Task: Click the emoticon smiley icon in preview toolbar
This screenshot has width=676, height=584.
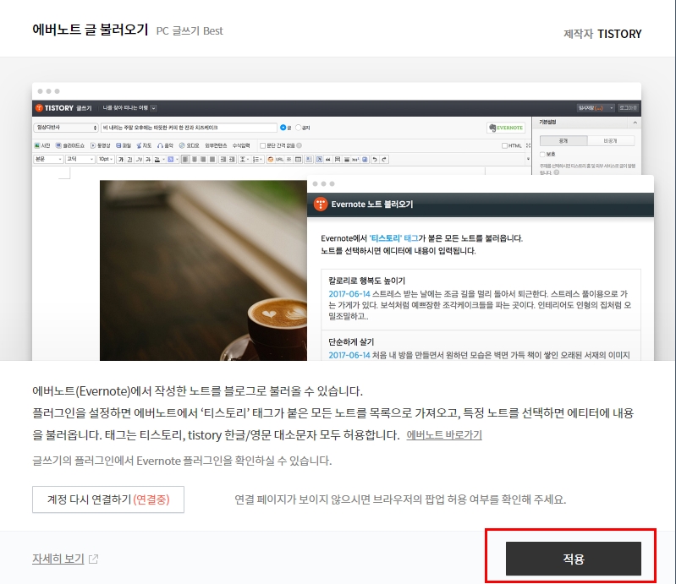Action: point(270,160)
